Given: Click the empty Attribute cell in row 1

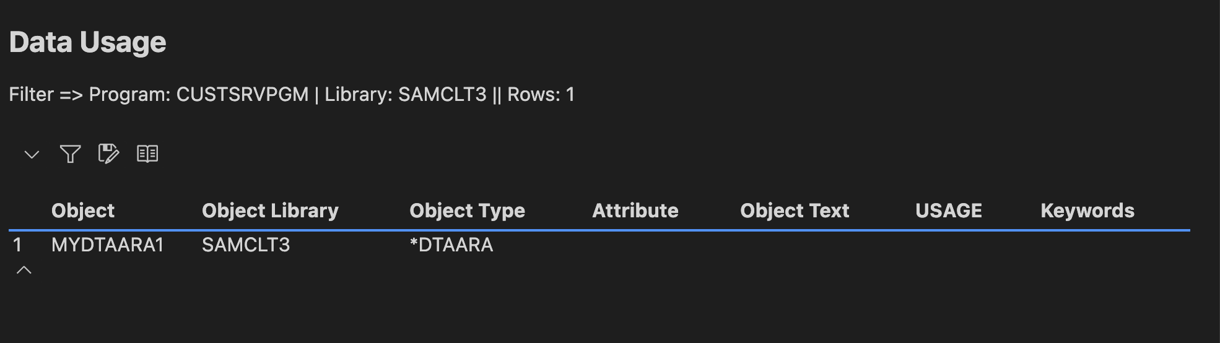Looking at the screenshot, I should coord(635,245).
